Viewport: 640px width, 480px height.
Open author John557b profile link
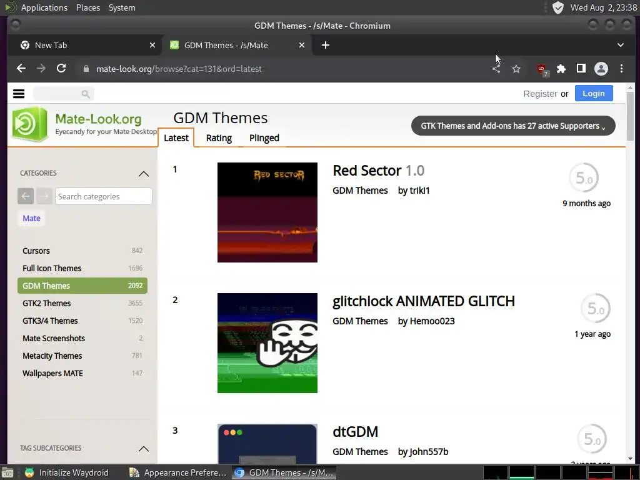[429, 452]
